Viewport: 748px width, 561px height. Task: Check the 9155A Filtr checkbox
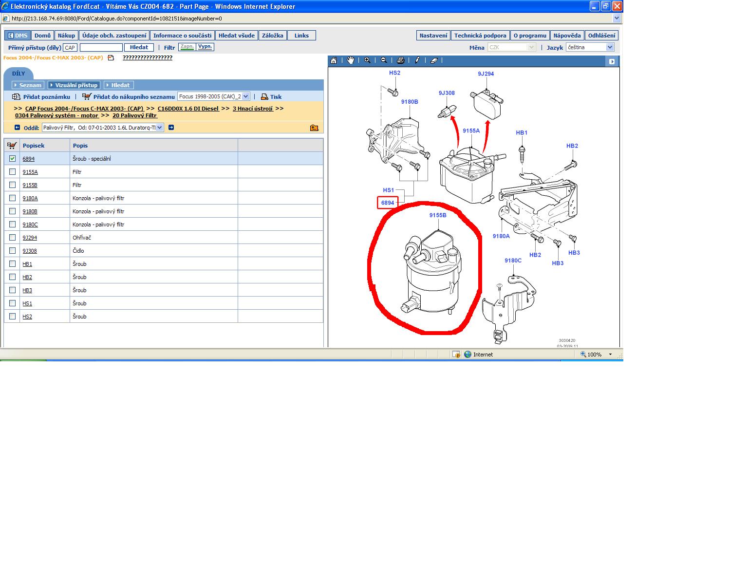point(12,171)
